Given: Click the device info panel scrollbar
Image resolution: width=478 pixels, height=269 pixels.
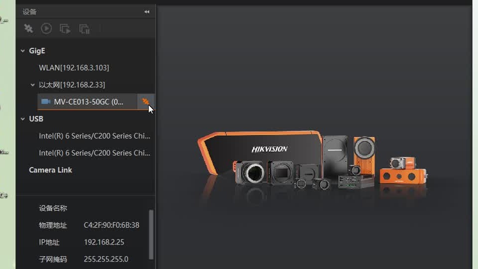Looking at the screenshot, I should click(151, 234).
